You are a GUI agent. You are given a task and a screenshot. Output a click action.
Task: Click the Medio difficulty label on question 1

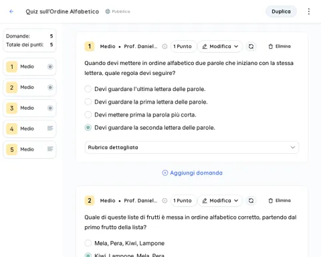(x=108, y=46)
